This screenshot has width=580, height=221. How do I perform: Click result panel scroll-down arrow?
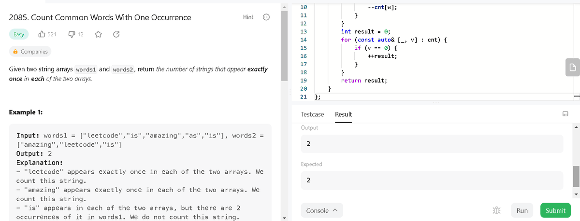point(576,194)
